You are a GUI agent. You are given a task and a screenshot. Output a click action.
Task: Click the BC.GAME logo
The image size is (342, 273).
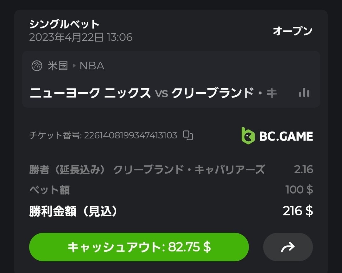(277, 136)
